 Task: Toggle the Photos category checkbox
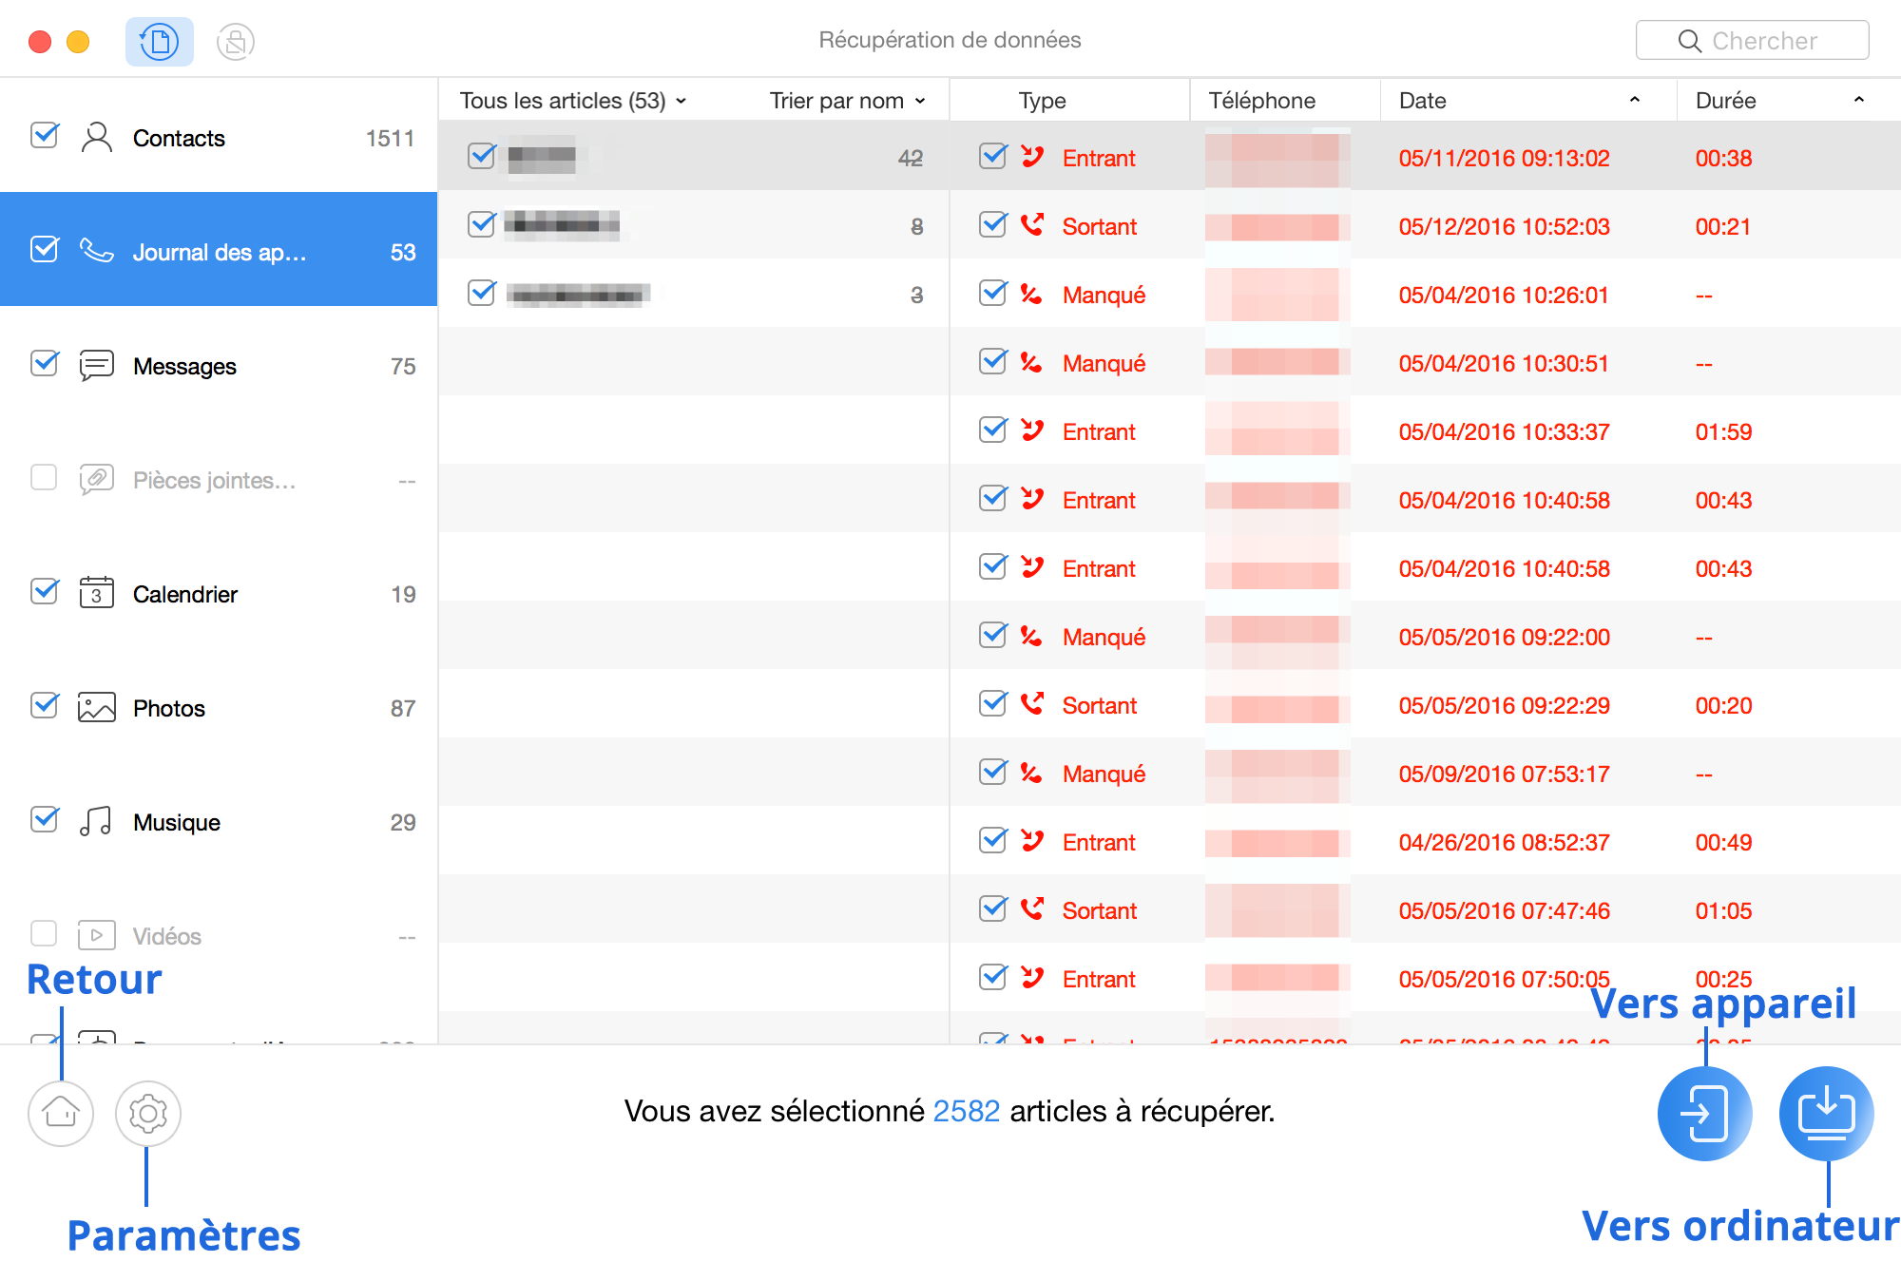coord(44,706)
